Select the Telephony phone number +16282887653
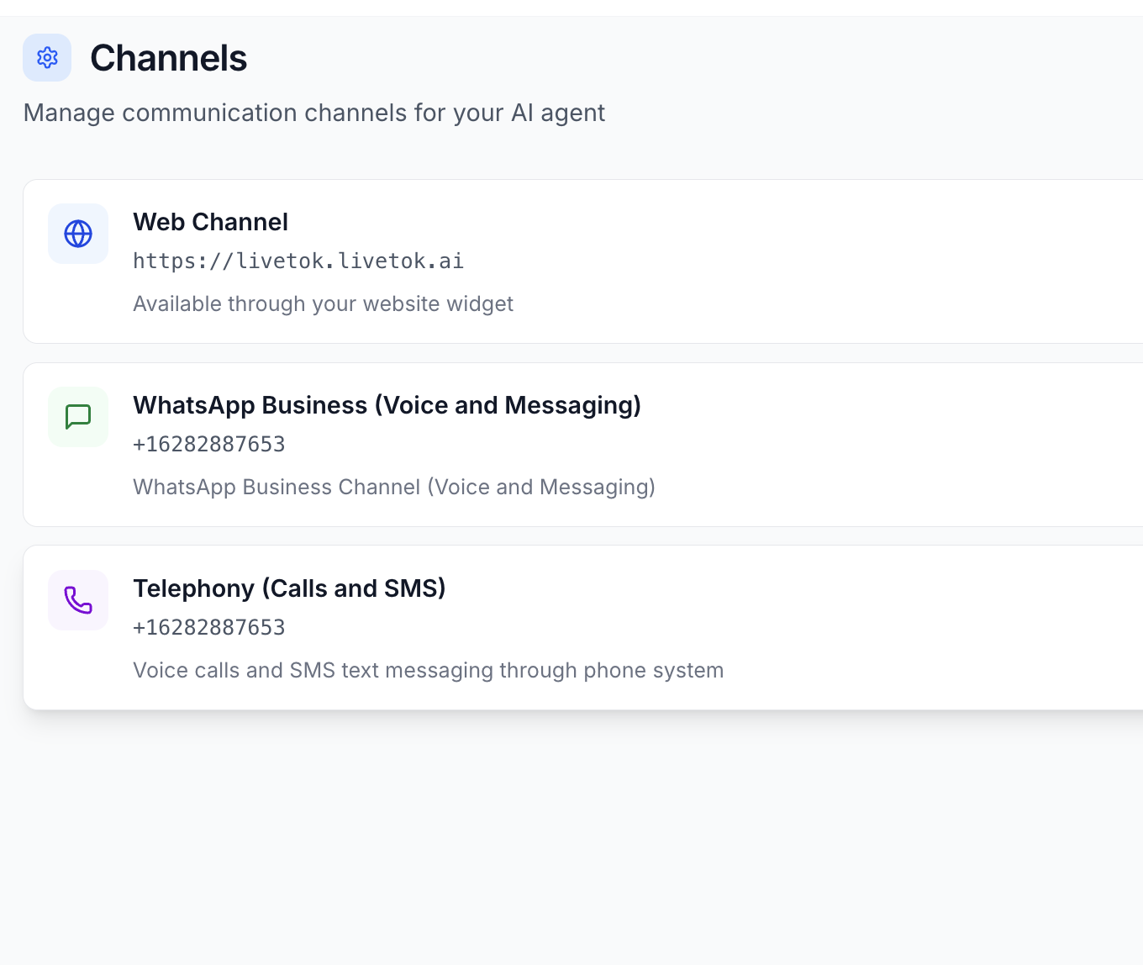This screenshot has height=965, width=1143. 208,627
